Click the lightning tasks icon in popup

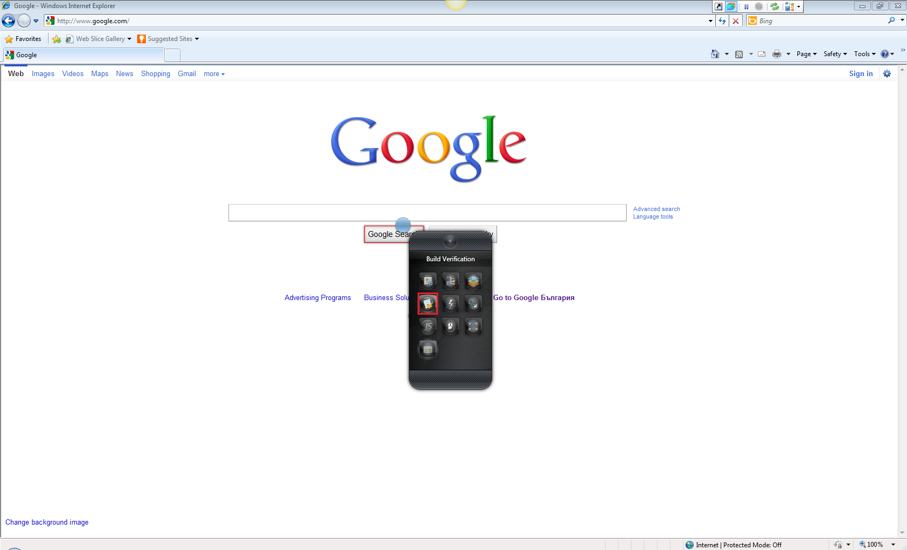point(451,304)
